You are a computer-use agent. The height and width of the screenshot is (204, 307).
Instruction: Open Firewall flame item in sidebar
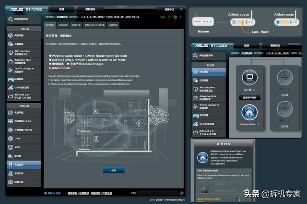tap(24, 156)
